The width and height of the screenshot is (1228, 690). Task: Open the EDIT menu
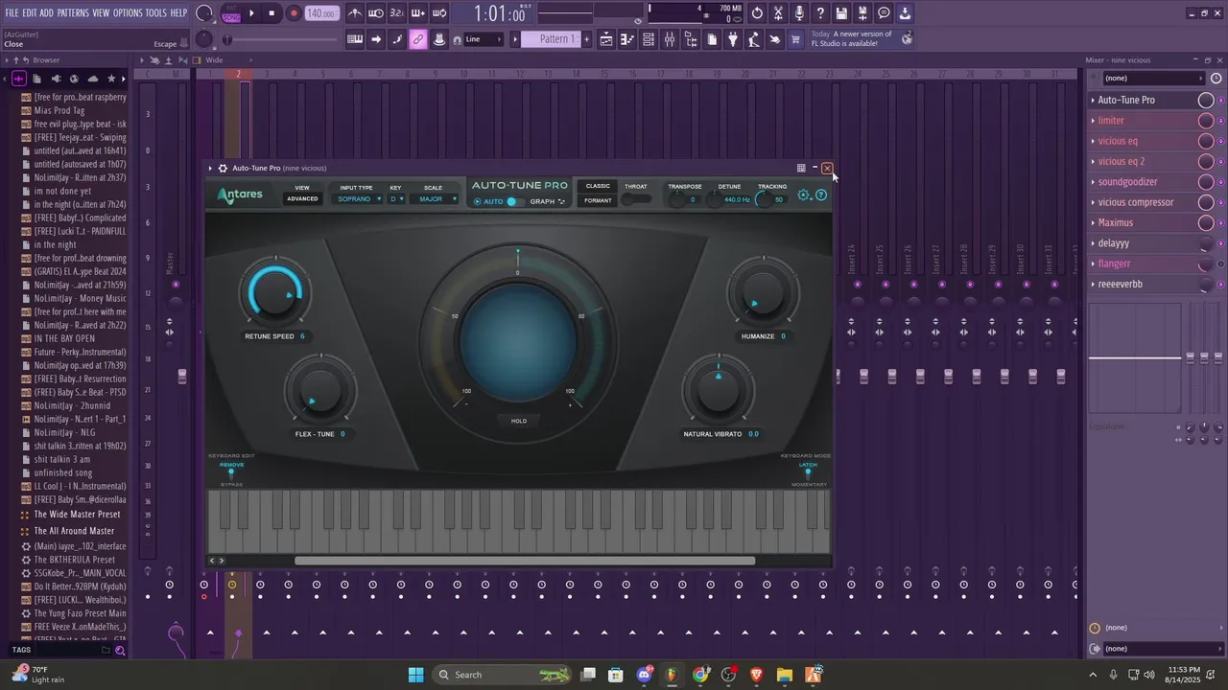(x=30, y=13)
